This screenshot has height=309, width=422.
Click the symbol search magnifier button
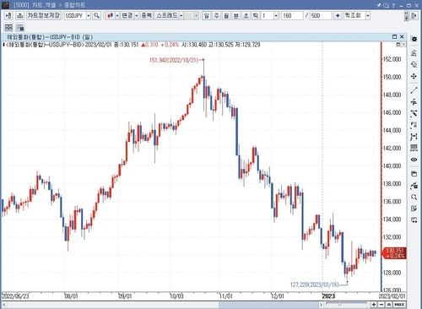pos(96,16)
